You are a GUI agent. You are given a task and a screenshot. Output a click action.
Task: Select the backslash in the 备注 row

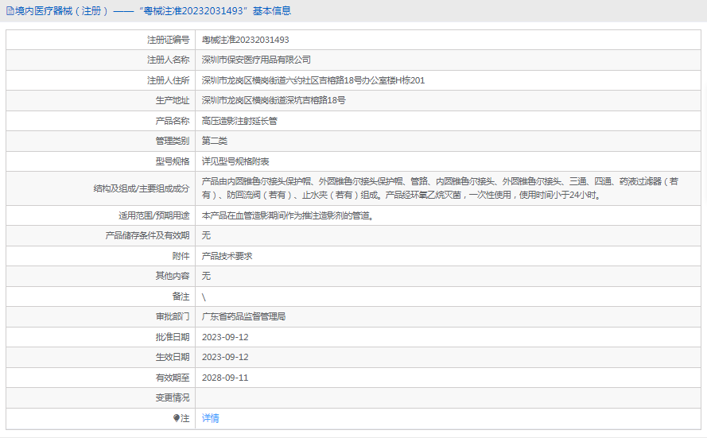pyautogui.click(x=204, y=297)
